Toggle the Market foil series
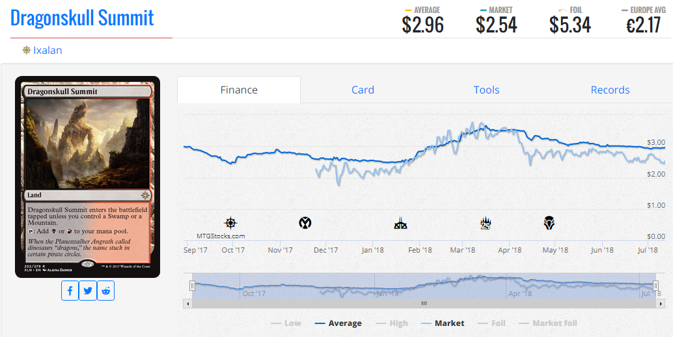Viewport: 673px width, 337px height. point(548,323)
